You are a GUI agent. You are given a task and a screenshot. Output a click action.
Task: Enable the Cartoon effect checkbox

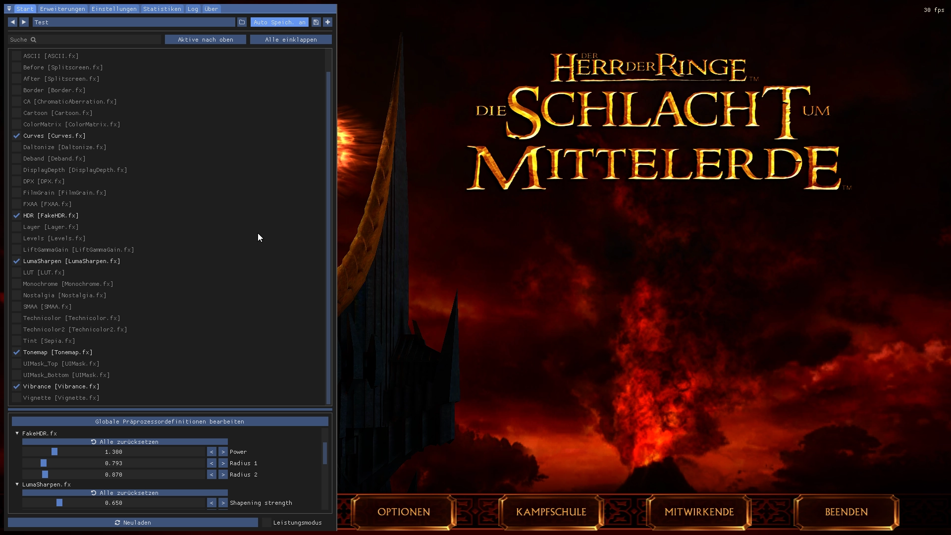pos(17,113)
